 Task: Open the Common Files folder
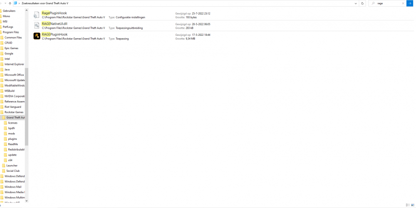(x=13, y=37)
